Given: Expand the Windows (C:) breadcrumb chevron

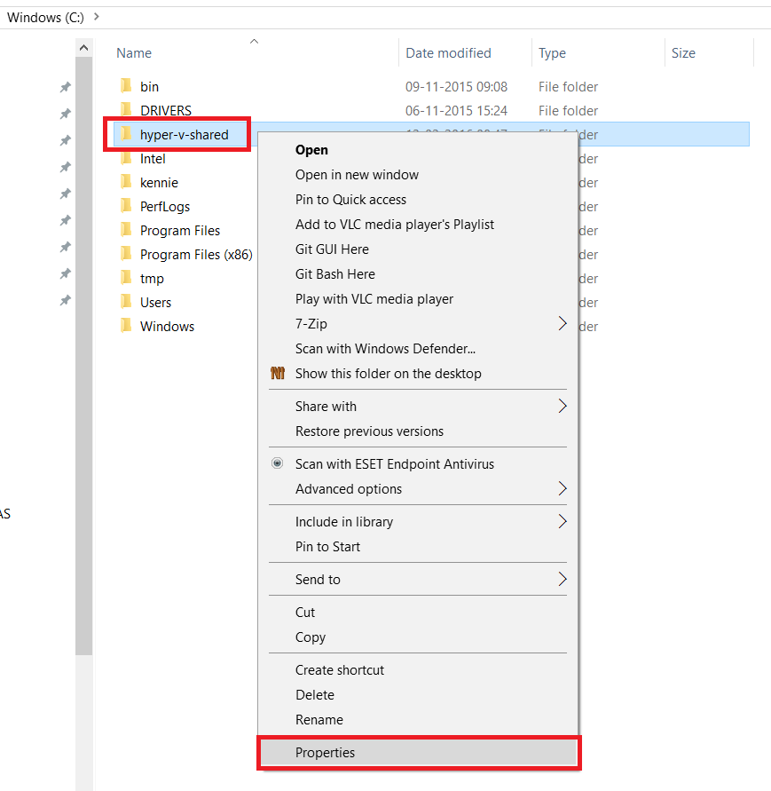Looking at the screenshot, I should [96, 17].
